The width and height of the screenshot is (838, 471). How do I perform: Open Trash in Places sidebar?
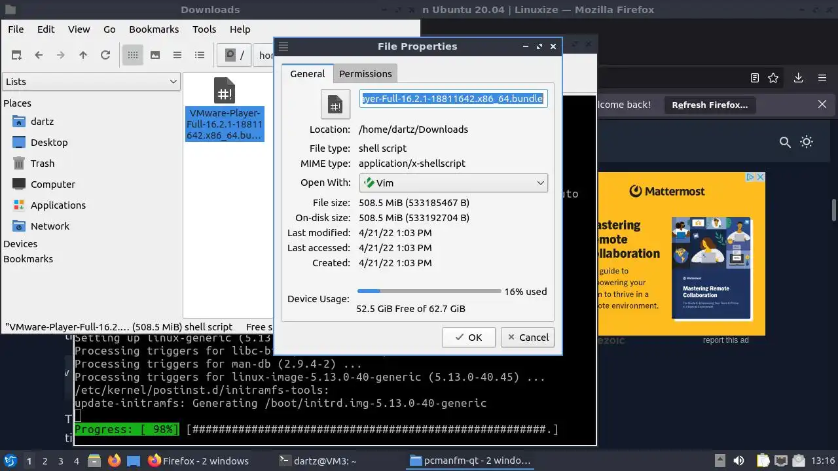coord(43,163)
